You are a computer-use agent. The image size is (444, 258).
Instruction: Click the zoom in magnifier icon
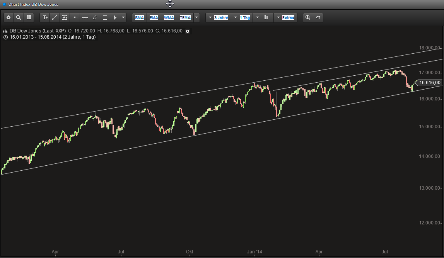coord(308,17)
